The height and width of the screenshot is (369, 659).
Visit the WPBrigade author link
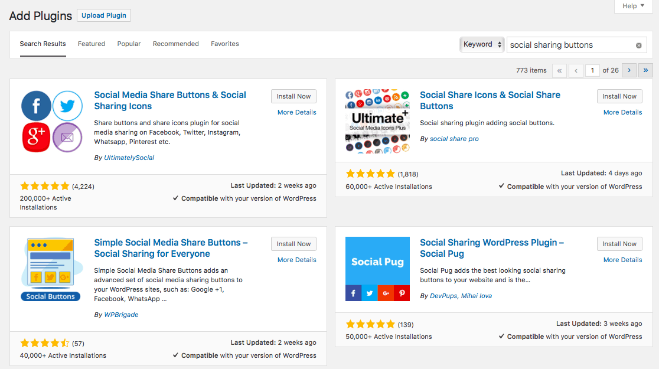coord(121,315)
